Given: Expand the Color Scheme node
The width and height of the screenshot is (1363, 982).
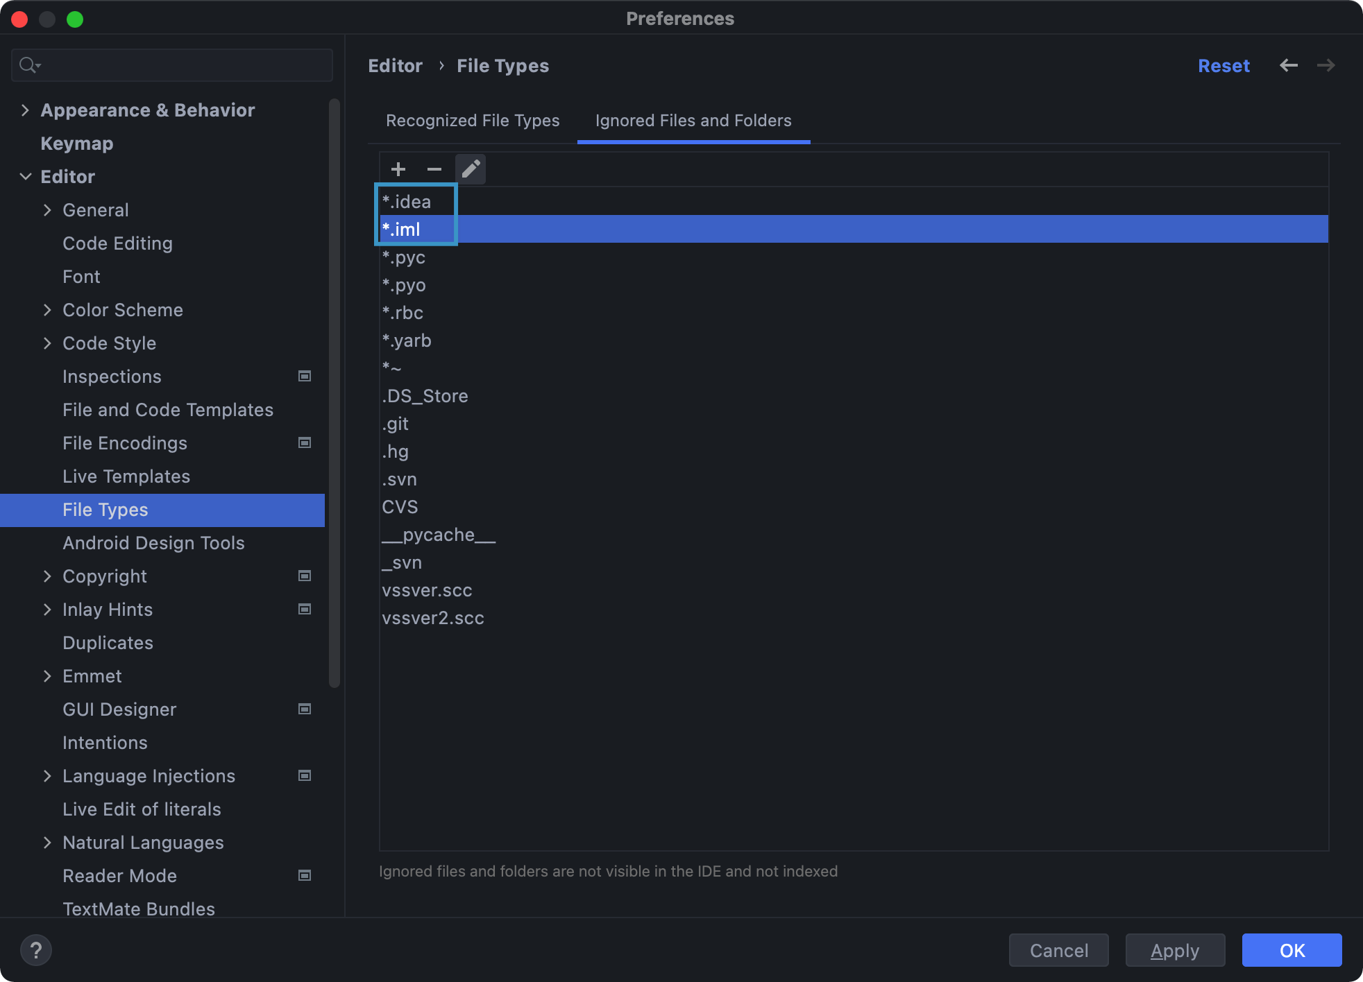Looking at the screenshot, I should tap(47, 310).
